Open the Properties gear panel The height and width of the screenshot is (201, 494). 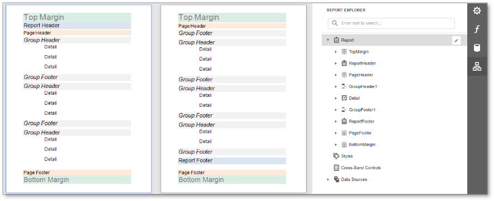click(477, 11)
